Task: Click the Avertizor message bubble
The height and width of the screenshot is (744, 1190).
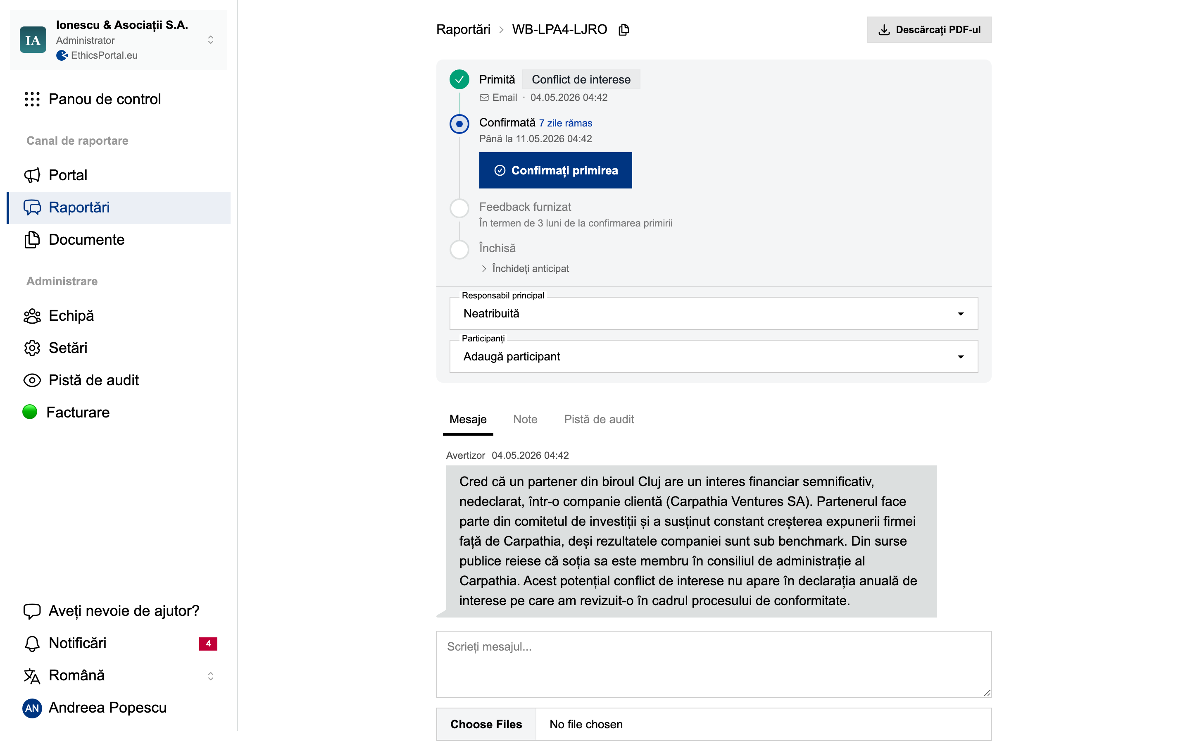Action: (691, 541)
